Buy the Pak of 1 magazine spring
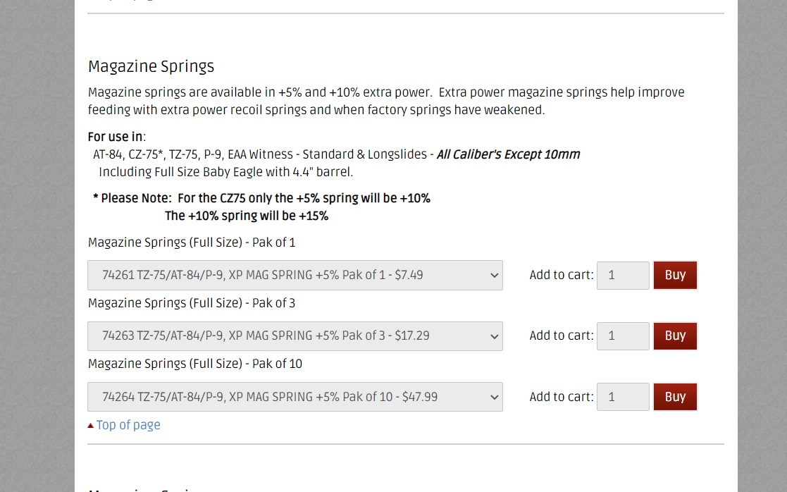The height and width of the screenshot is (492, 787). [x=675, y=275]
